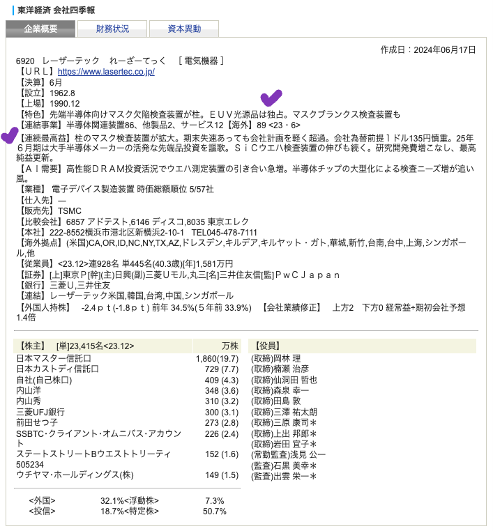This screenshot has height=531, width=493.
Task: Click the share value 149 (1.5)
Action: (x=222, y=475)
